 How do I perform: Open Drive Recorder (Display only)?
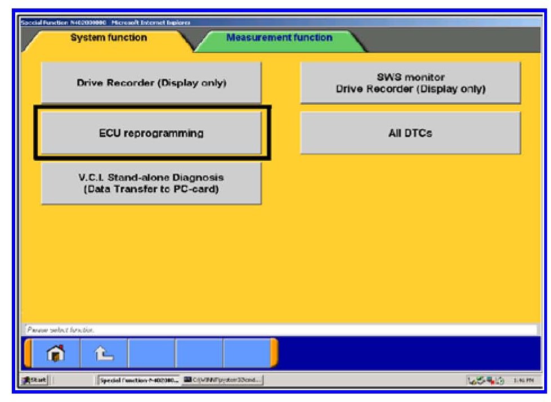(151, 83)
